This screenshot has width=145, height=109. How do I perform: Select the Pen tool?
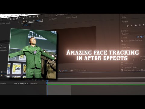pos(17,18)
